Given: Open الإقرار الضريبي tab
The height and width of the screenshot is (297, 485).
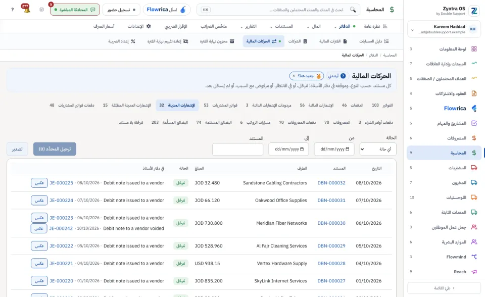Looking at the screenshot, I should coord(176,26).
